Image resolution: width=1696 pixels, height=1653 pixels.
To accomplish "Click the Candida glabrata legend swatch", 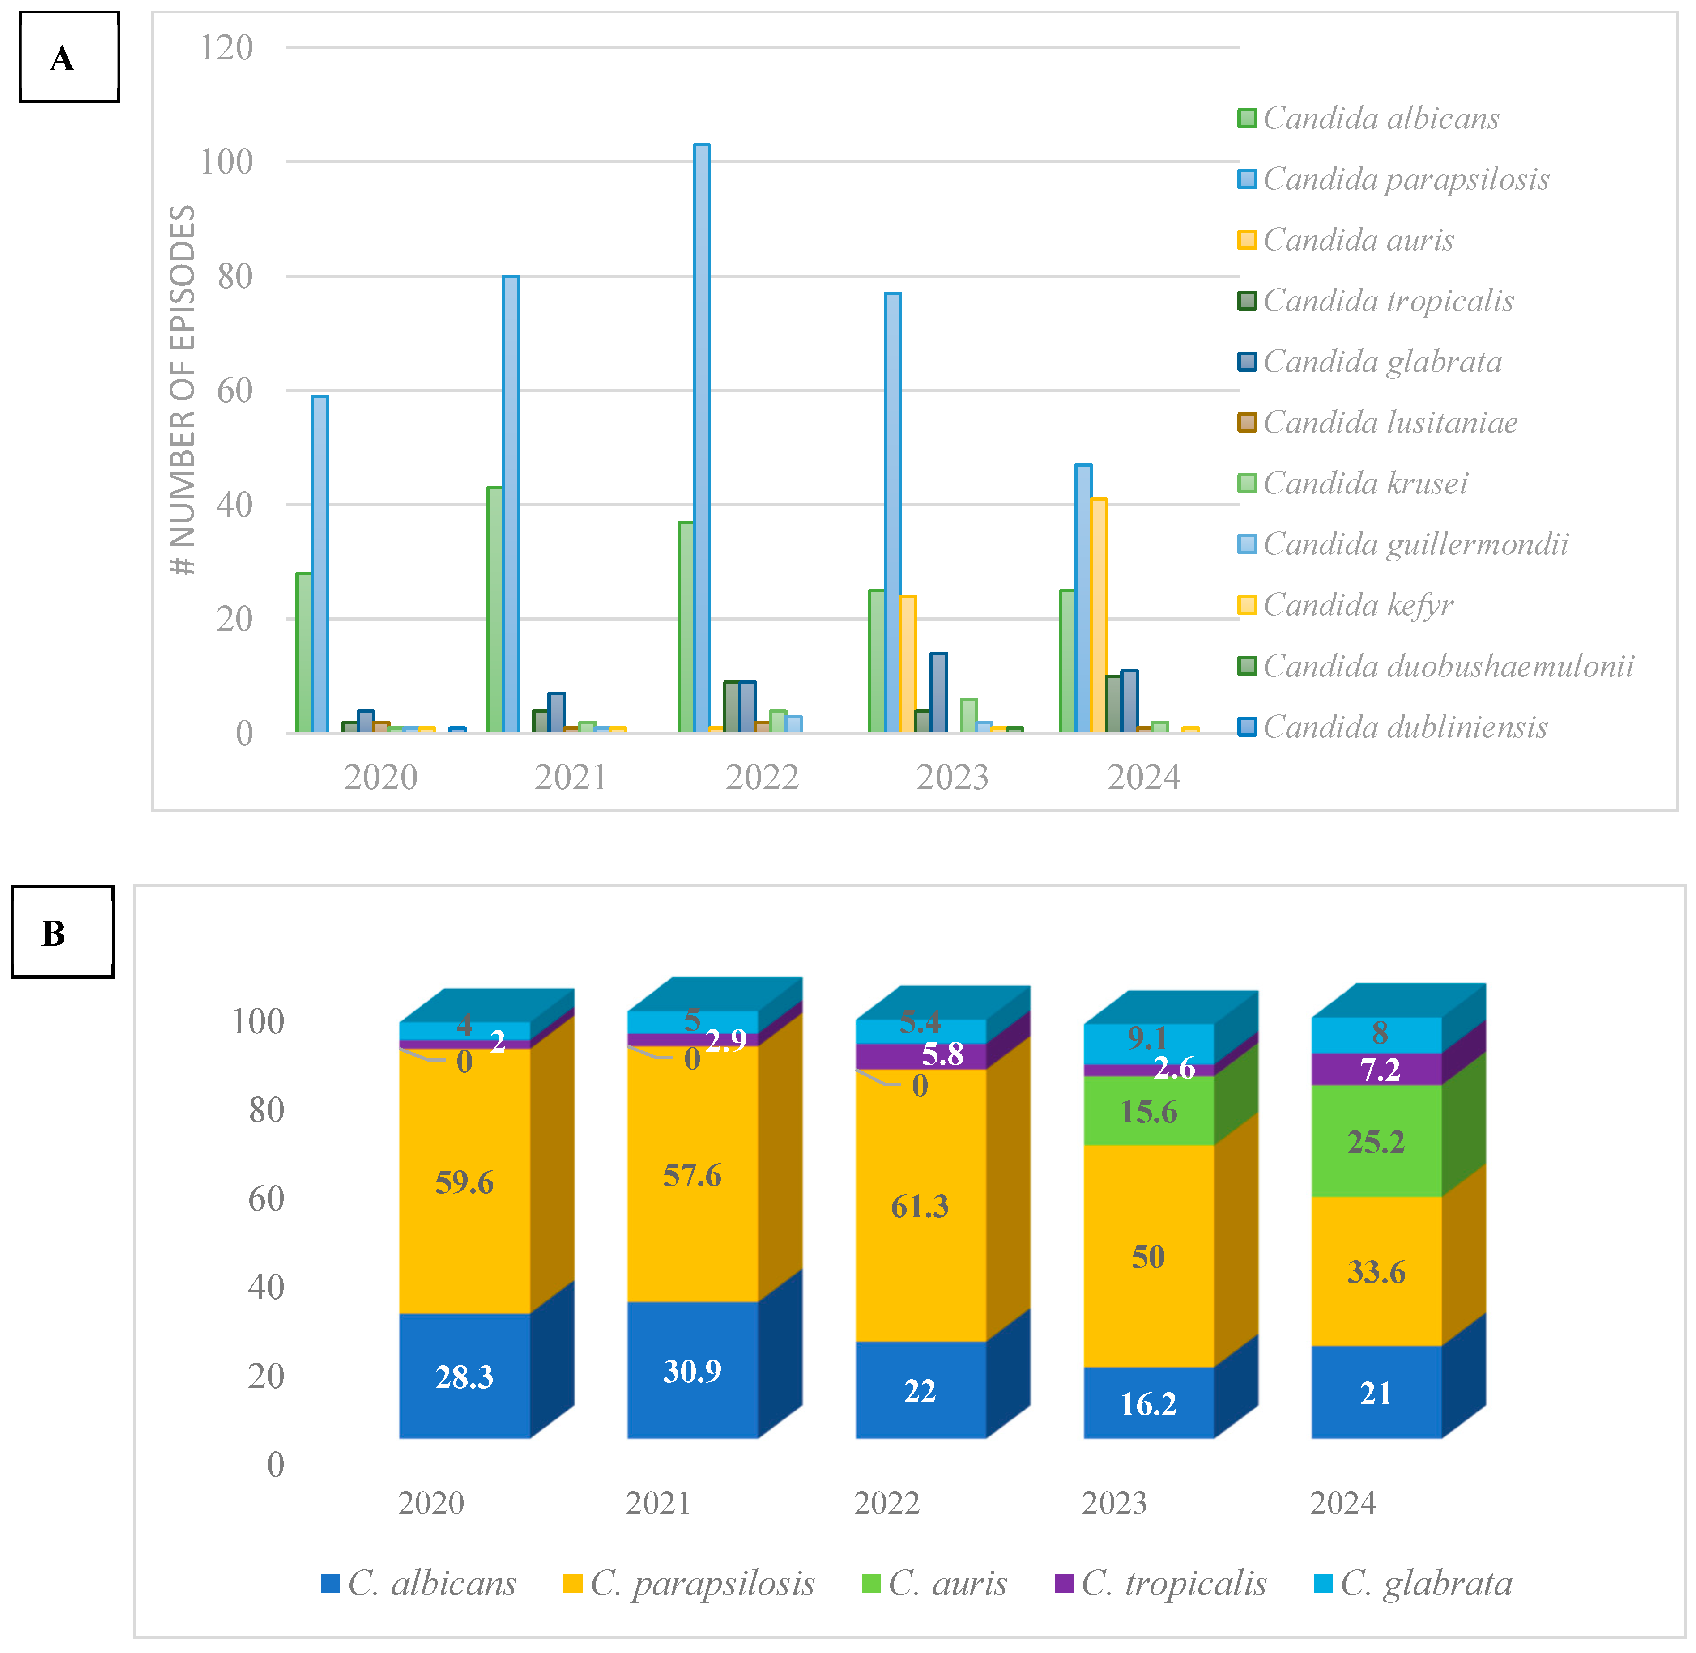I will 1246,361.
